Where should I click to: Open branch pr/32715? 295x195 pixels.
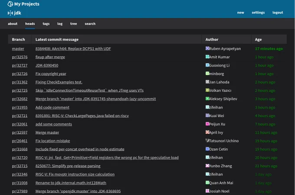(x=20, y=166)
